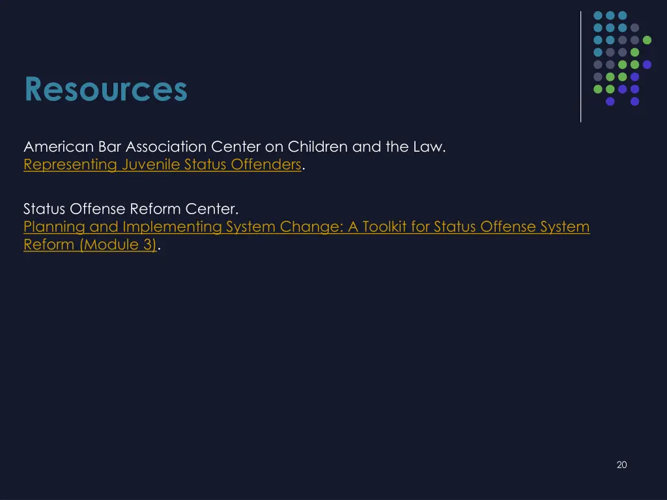Click the green dot ending the second dot row
667x500 pixels.
tap(647, 40)
